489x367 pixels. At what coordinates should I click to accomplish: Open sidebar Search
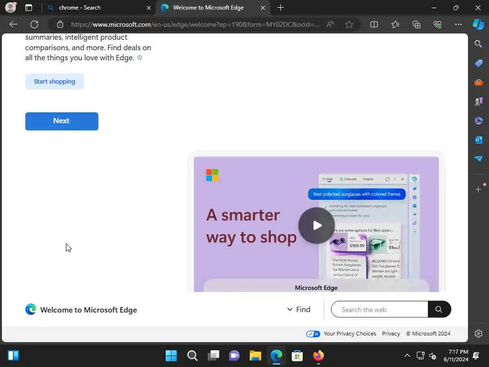point(478,43)
